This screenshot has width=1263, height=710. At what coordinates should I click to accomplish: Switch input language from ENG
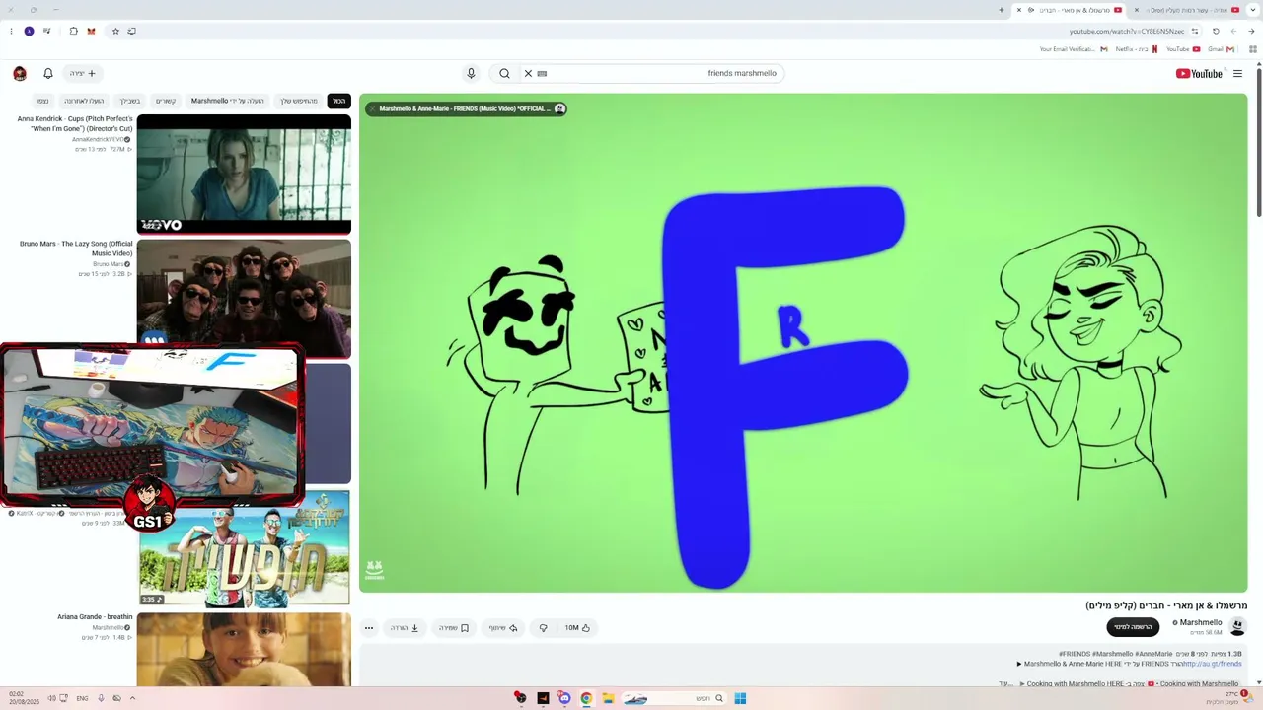click(x=82, y=698)
